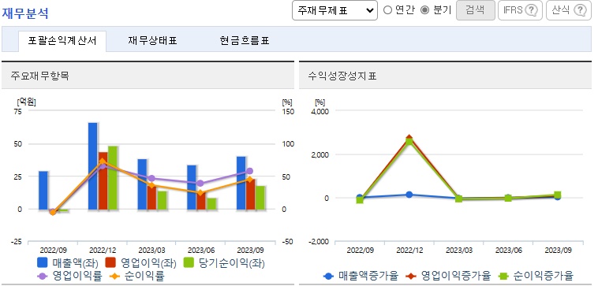Select the 분기 radio button
Screen dimensions: 598x286
[425, 10]
